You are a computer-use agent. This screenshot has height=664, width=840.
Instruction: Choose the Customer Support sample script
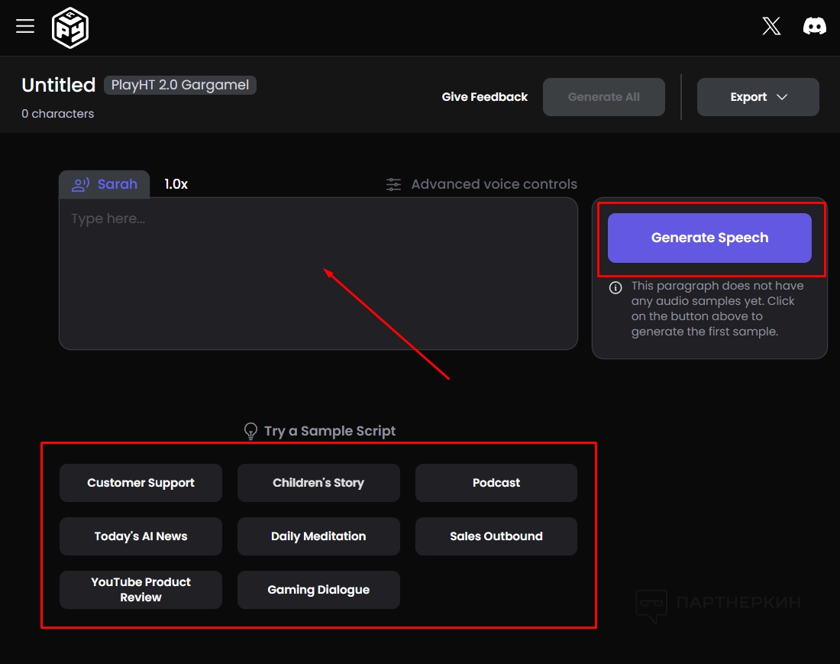141,483
